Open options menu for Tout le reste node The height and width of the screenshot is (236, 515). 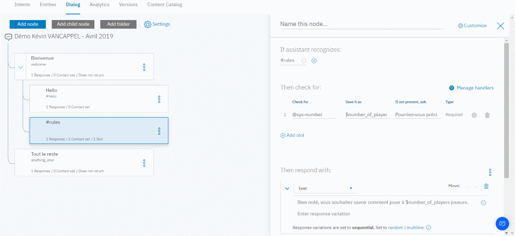click(x=144, y=163)
